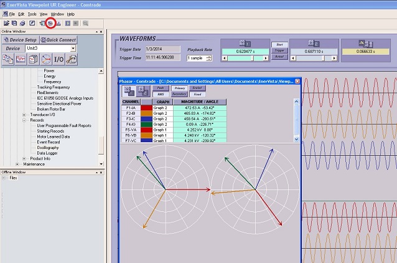Click the online tree scrollbar down arrow
Image resolution: width=397 pixels, height=263 pixels.
[x=101, y=164]
